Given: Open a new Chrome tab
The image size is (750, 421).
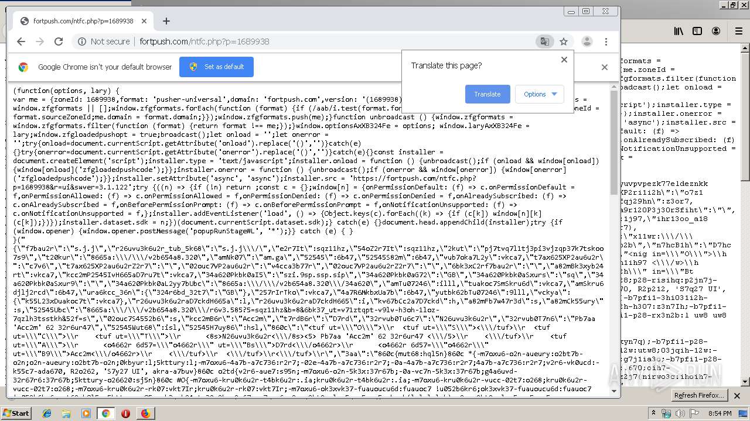Looking at the screenshot, I should (166, 21).
